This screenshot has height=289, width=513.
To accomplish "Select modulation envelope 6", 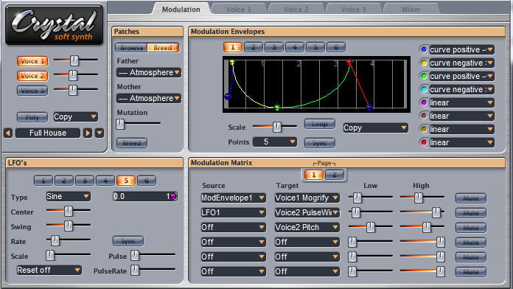I will click(335, 47).
